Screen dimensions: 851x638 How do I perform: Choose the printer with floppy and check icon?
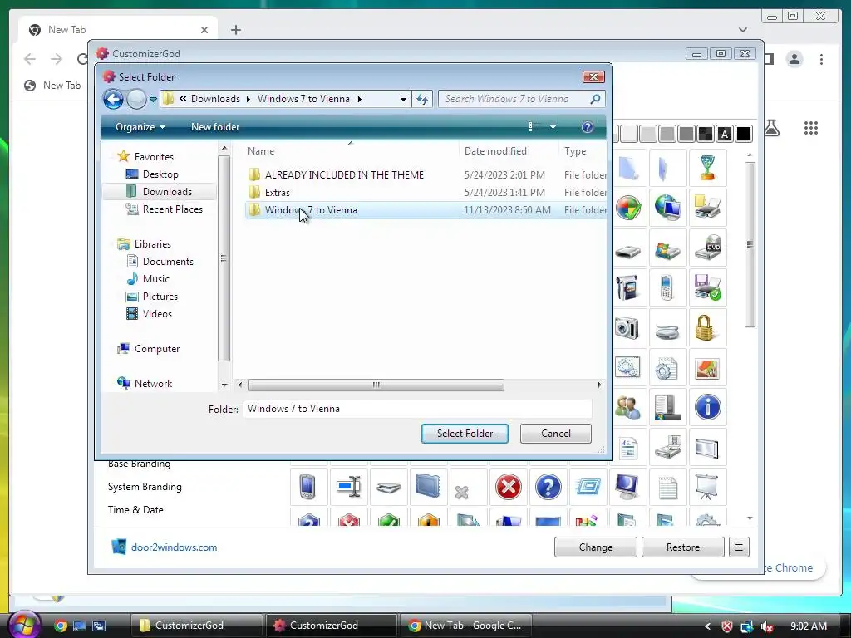(x=707, y=287)
